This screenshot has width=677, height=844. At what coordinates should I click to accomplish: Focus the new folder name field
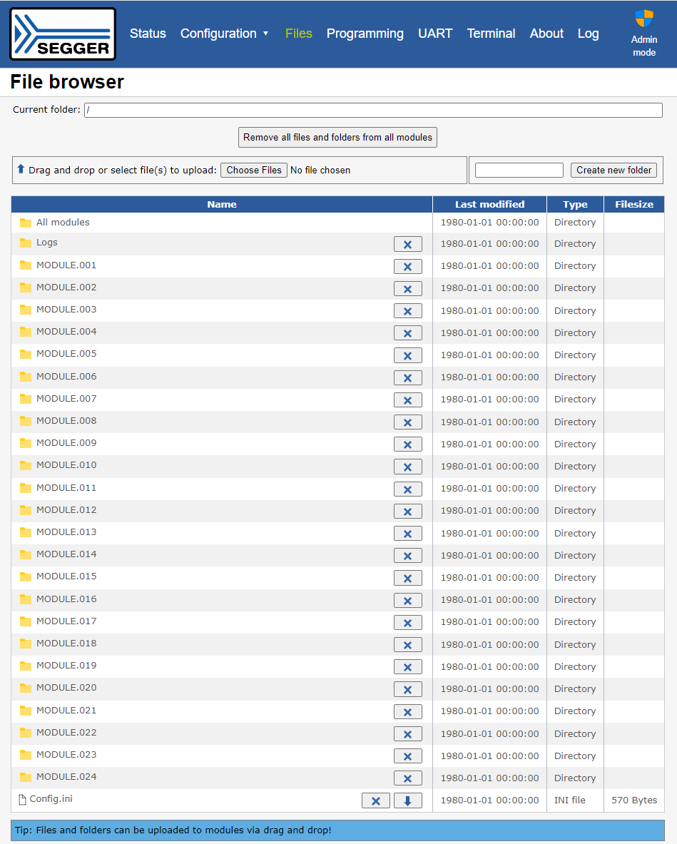519,170
